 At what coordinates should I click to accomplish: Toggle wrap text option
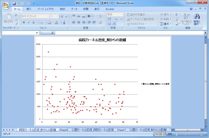(x=100, y=16)
